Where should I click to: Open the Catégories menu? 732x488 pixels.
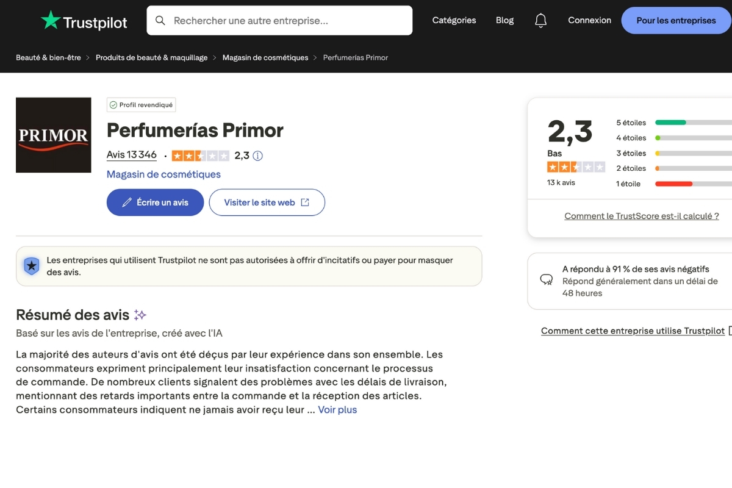[x=454, y=20]
